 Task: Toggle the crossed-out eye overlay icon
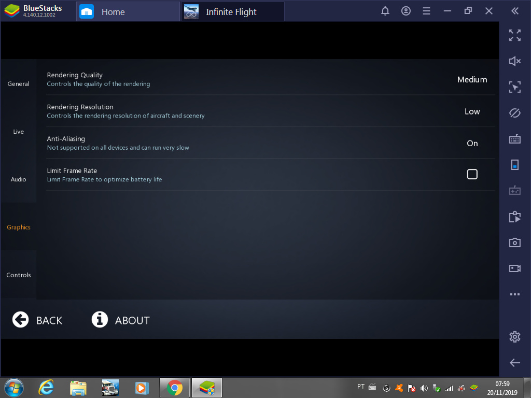tap(515, 113)
